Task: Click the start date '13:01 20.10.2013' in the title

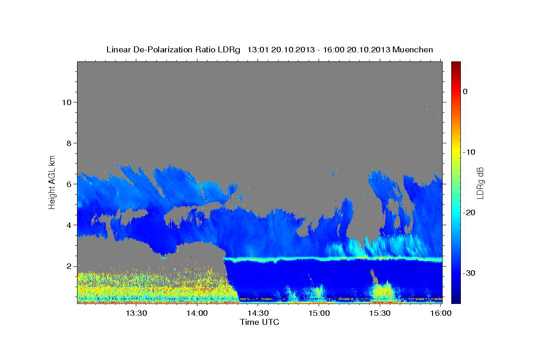Action: (x=281, y=50)
